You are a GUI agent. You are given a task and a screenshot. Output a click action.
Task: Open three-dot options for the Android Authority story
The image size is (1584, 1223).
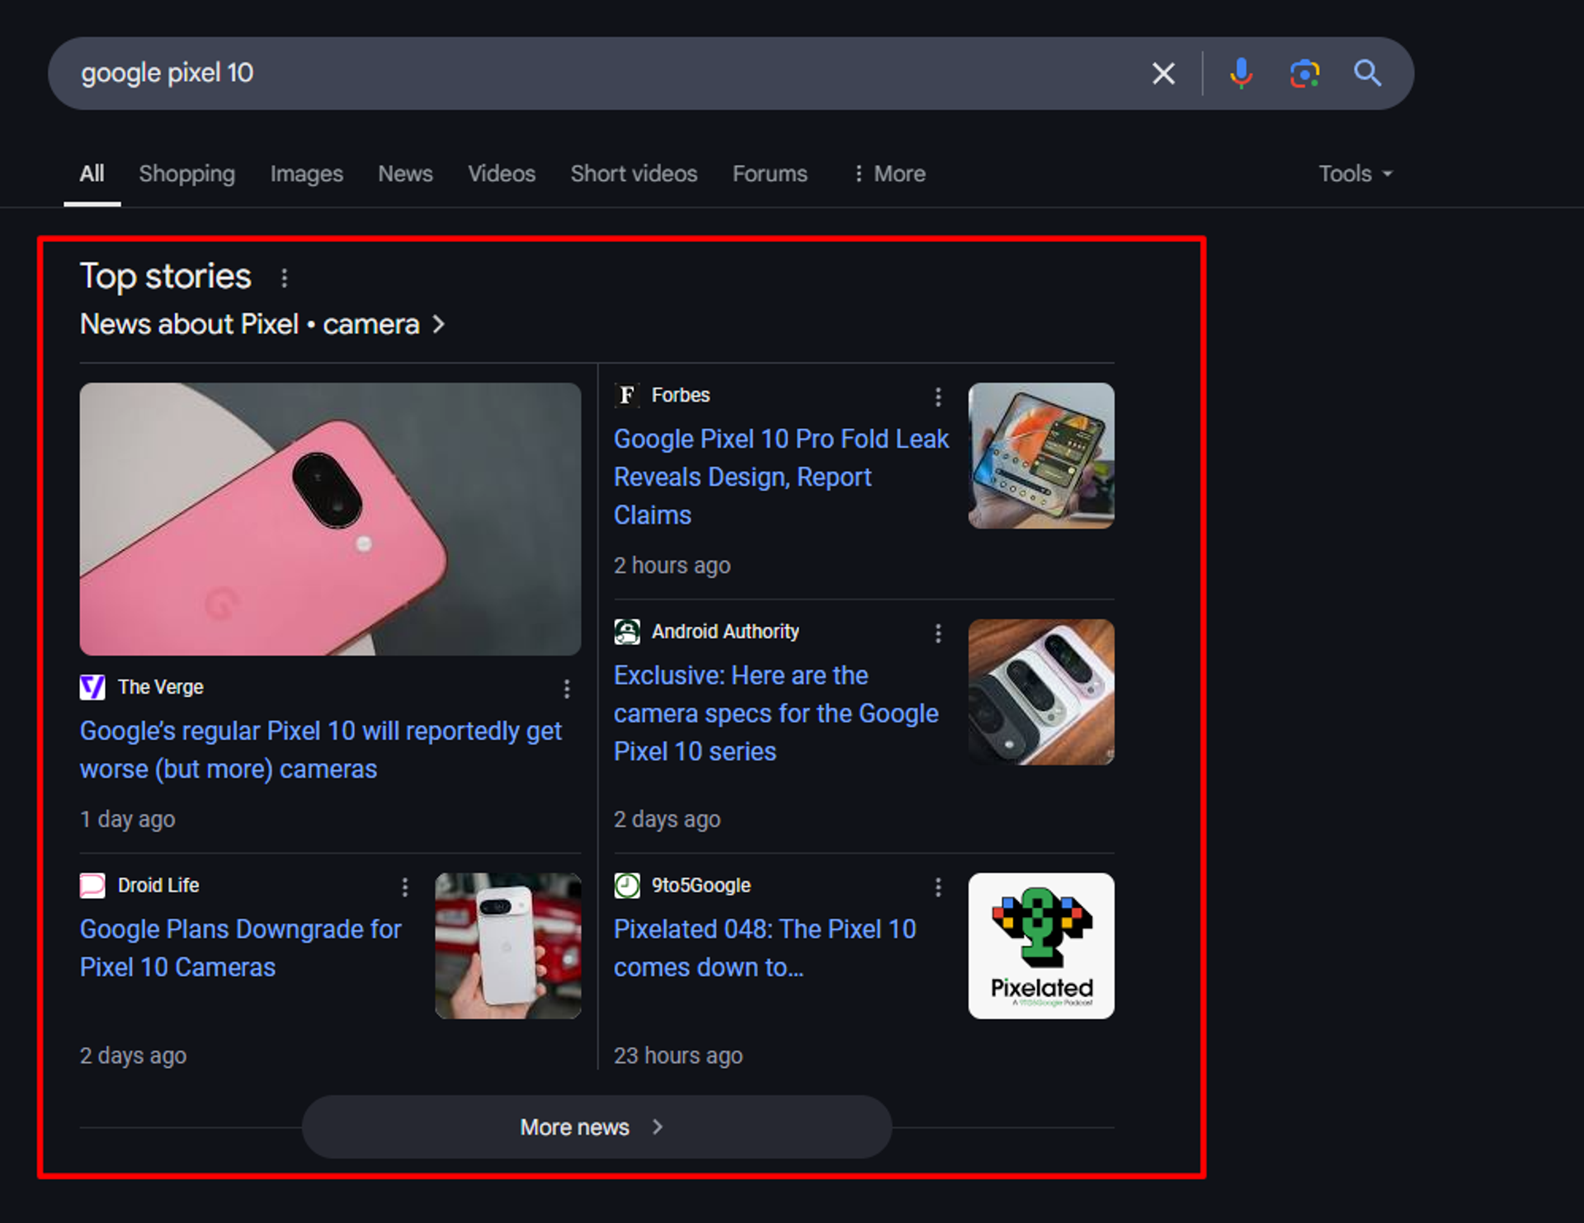click(x=938, y=633)
